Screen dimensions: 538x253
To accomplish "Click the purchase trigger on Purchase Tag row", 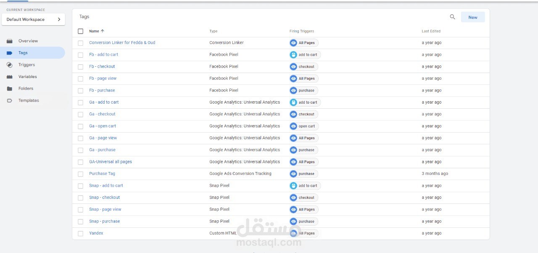I will coord(304,174).
